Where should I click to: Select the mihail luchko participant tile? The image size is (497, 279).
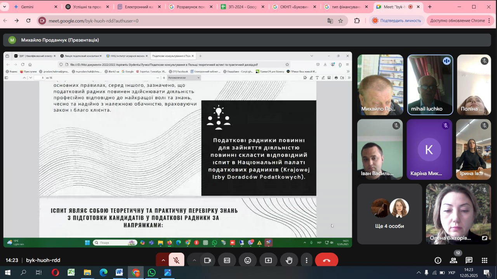(x=430, y=85)
